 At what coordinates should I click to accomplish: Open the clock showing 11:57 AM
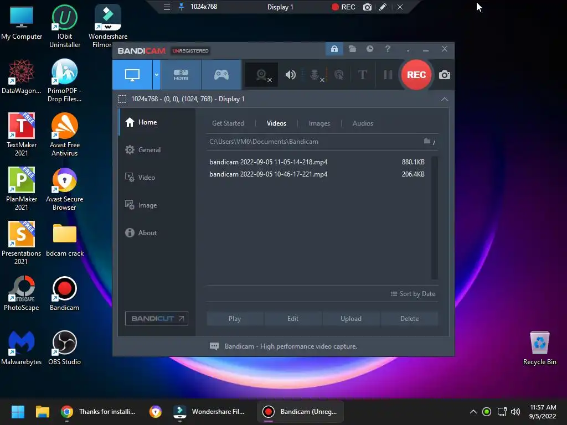(x=543, y=412)
